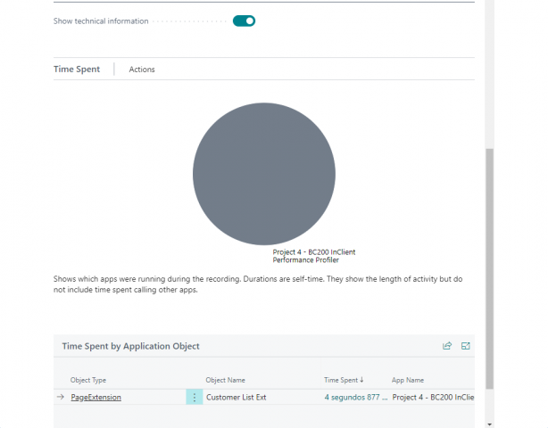Expand the Time Spent by Application Object part
Viewport: 548px width, 428px height.
tap(465, 346)
